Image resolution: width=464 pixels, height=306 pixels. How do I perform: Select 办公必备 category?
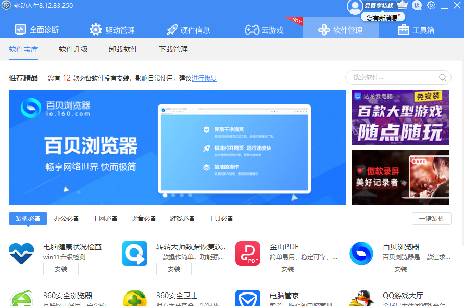[67, 219]
